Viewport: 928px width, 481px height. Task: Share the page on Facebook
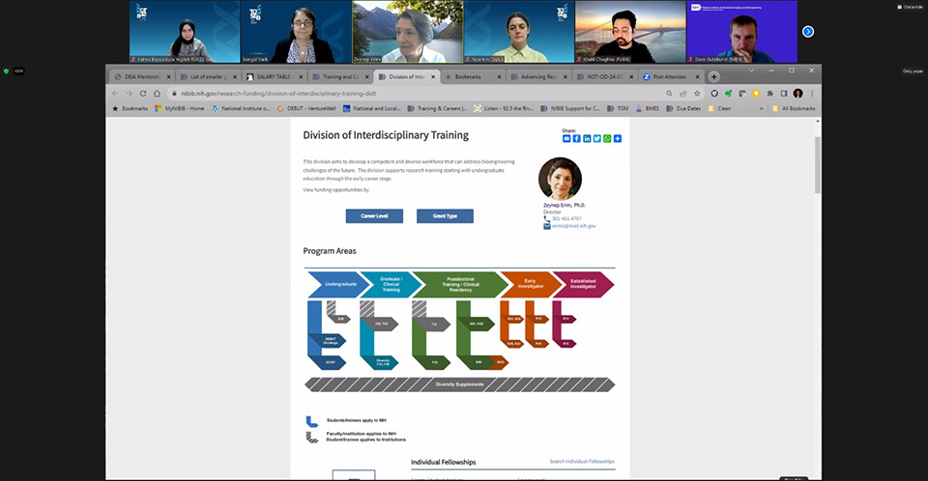577,139
